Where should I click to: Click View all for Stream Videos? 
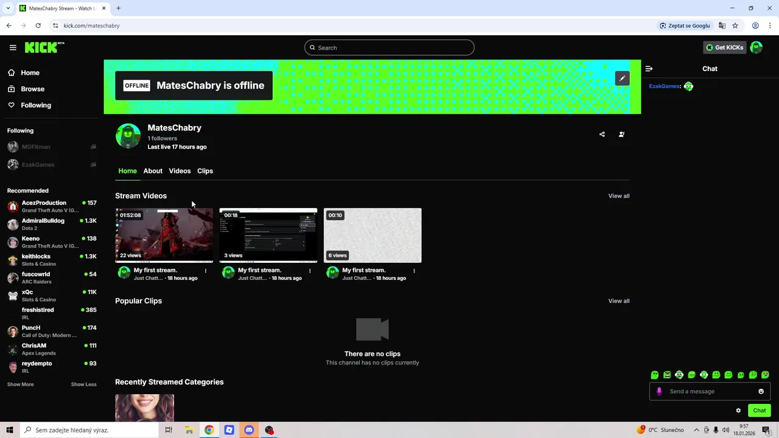click(619, 196)
